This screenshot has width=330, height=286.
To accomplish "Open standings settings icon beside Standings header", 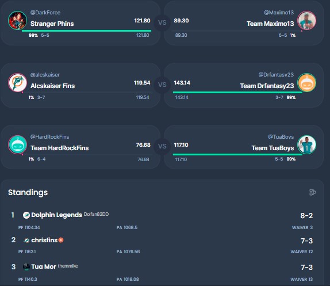I will pyautogui.click(x=313, y=192).
